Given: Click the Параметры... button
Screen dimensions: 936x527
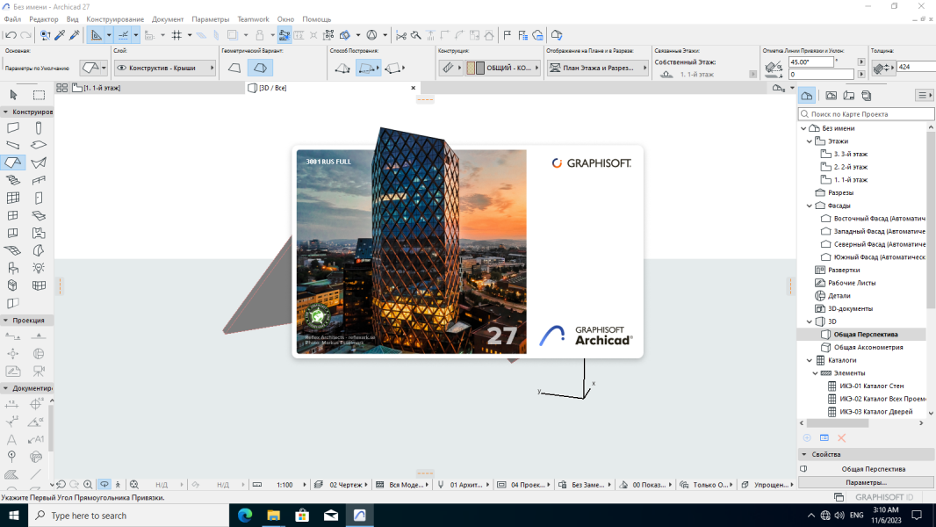Looking at the screenshot, I should point(866,482).
